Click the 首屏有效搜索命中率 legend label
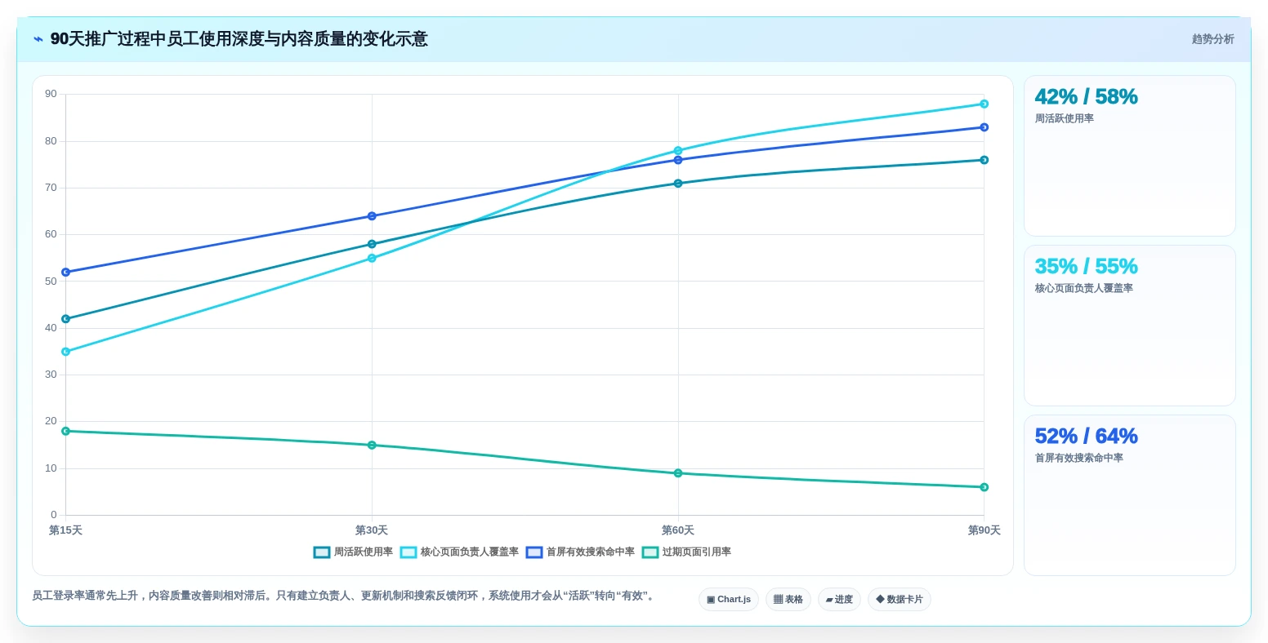 click(x=591, y=552)
